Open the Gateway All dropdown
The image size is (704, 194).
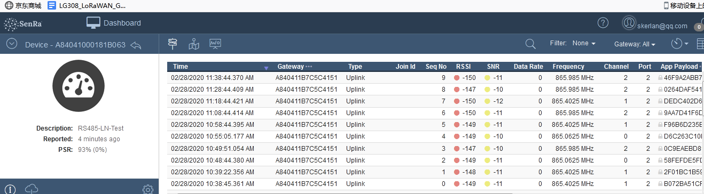(635, 44)
